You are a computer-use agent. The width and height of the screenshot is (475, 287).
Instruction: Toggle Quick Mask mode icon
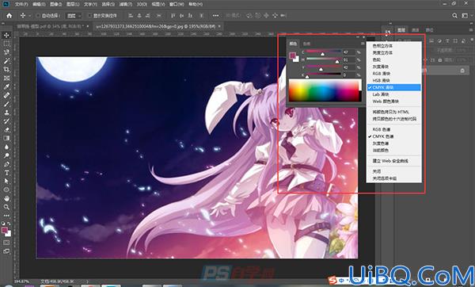point(6,243)
